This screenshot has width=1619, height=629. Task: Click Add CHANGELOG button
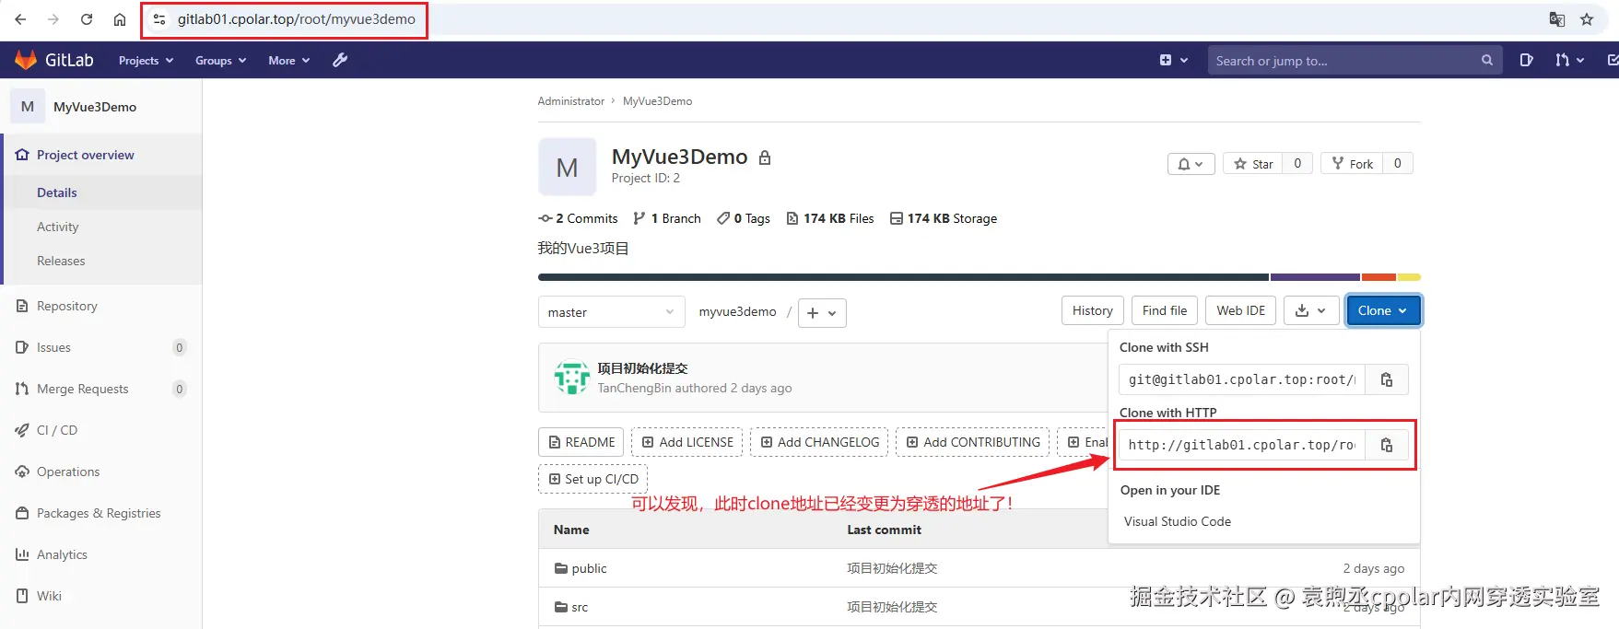[819, 442]
